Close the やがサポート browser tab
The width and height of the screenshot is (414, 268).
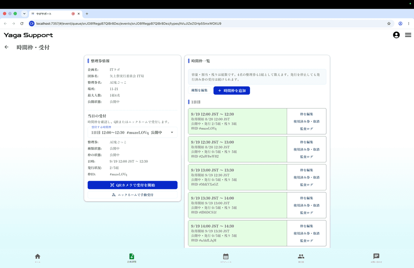[79, 14]
